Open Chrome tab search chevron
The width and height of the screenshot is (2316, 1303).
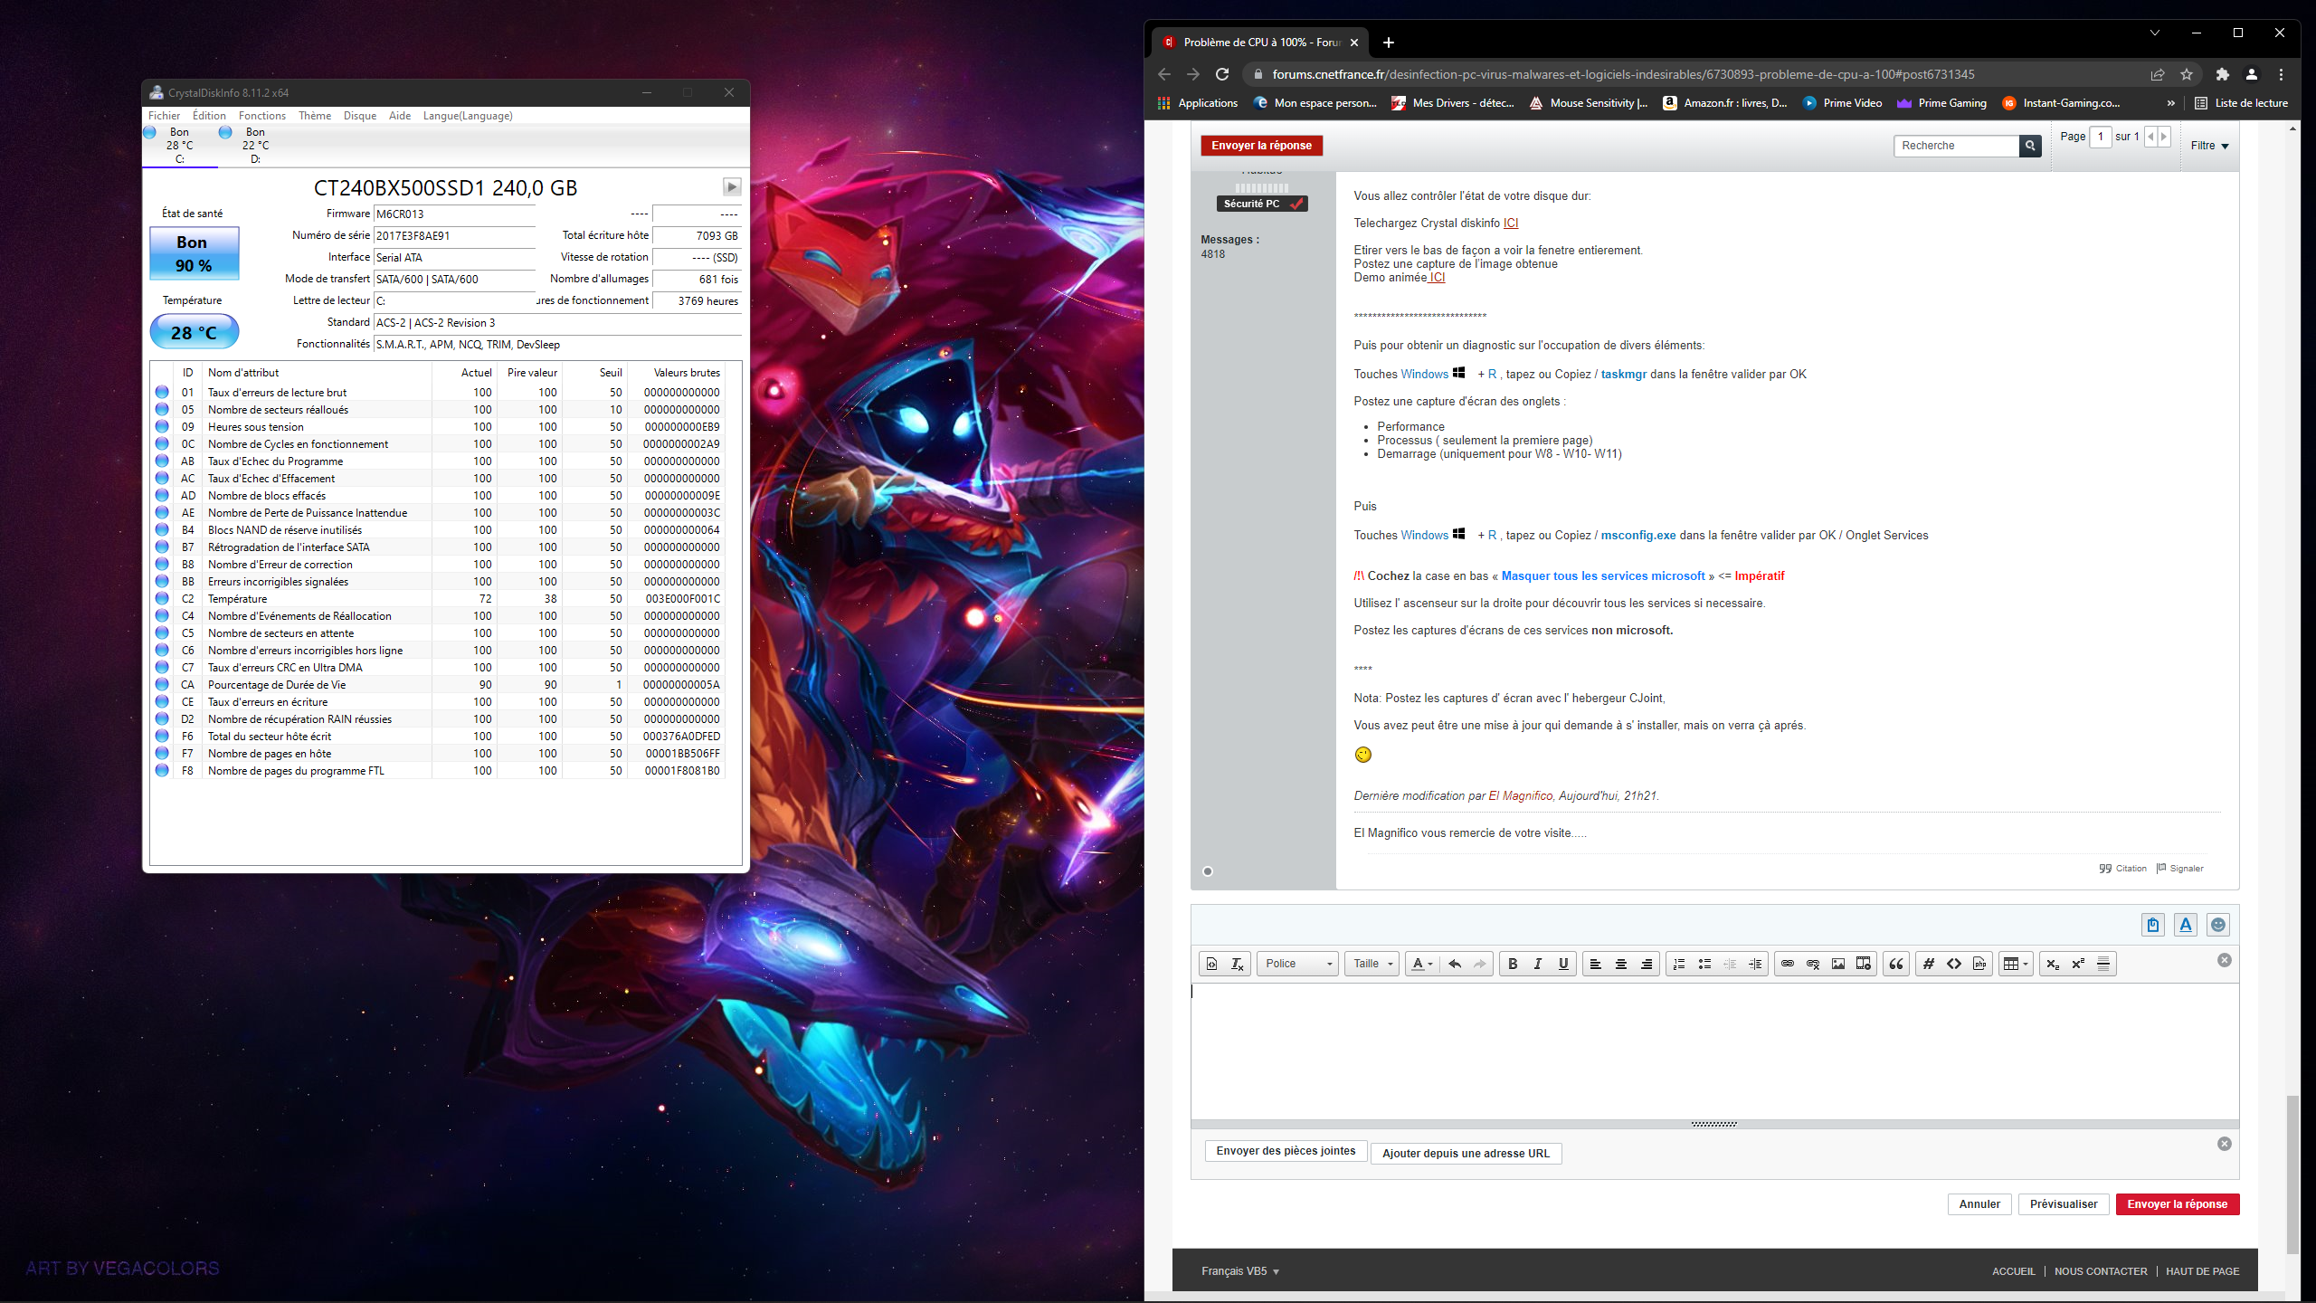coord(2155,33)
